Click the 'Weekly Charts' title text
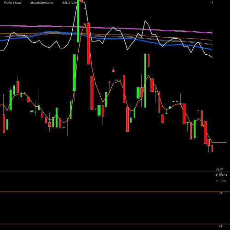The height and width of the screenshot is (230, 230). 12,3
